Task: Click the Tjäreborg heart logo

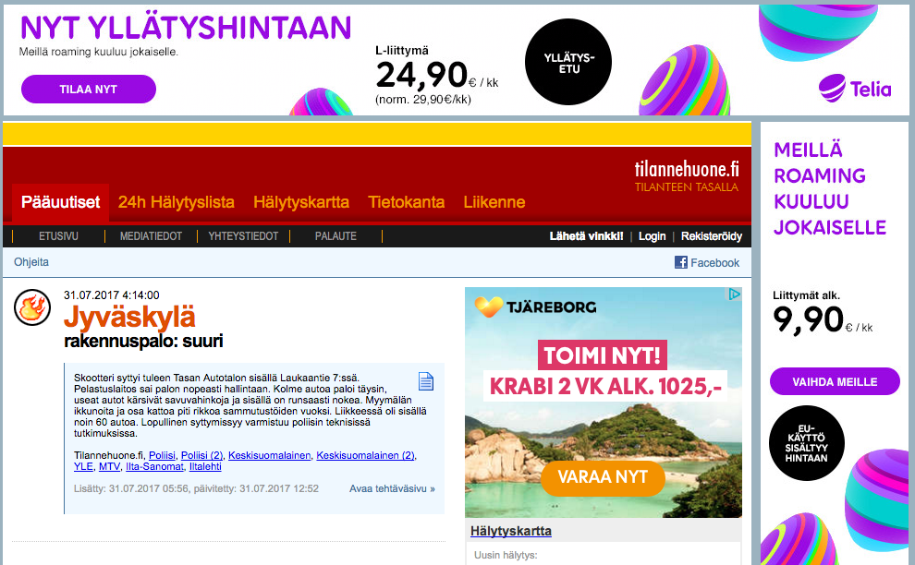Action: coord(488,307)
